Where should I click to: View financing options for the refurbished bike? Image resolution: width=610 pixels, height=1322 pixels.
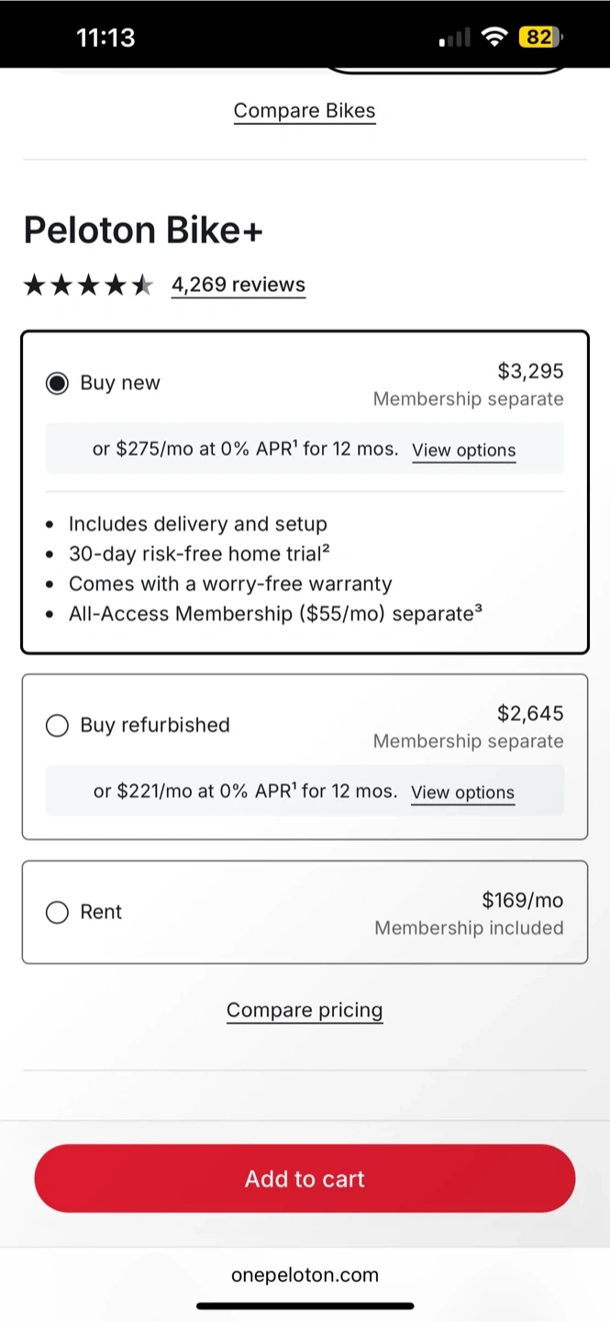tap(463, 792)
